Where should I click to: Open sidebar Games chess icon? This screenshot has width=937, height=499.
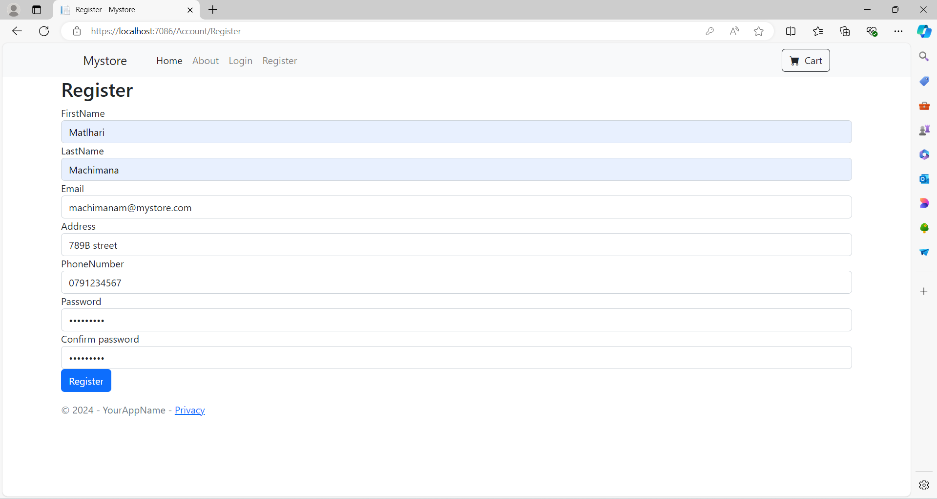(x=924, y=130)
